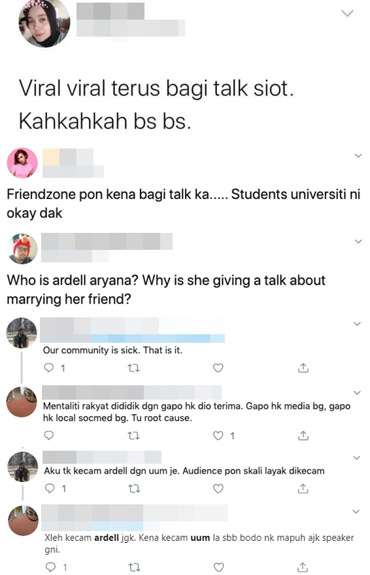Share the "Our community is sick" tweet

click(303, 368)
